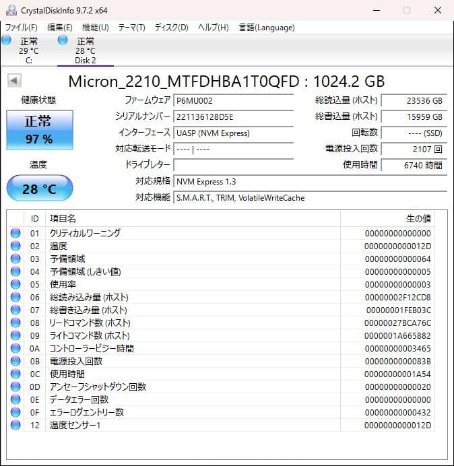Click the 対応転送モード field
This screenshot has height=466, width=454.
233,149
